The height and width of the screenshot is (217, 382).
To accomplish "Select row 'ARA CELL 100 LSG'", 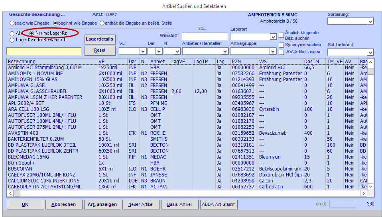I will (187, 109).
